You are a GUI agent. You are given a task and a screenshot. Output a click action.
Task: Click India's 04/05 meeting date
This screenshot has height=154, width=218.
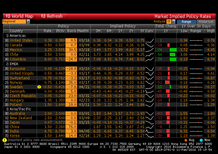(84, 131)
